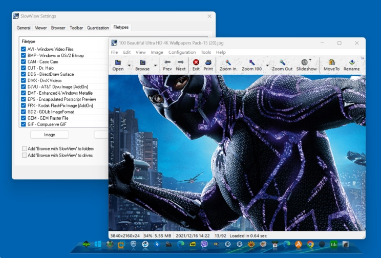Toggle CUT - Dr. Halo checkbox
The image size is (381, 258).
pyautogui.click(x=24, y=68)
